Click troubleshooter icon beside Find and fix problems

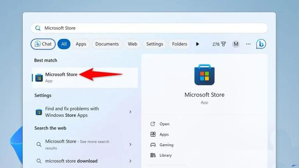point(39,112)
